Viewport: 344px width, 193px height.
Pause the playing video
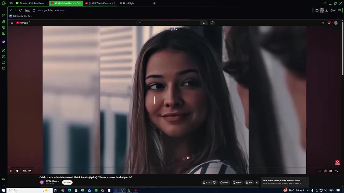tap(11, 171)
